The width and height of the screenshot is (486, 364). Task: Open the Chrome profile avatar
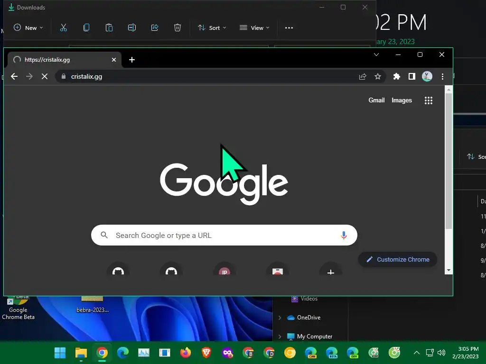pyautogui.click(x=427, y=76)
